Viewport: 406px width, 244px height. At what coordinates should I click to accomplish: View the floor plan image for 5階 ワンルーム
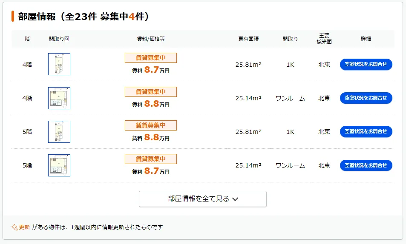pyautogui.click(x=59, y=165)
